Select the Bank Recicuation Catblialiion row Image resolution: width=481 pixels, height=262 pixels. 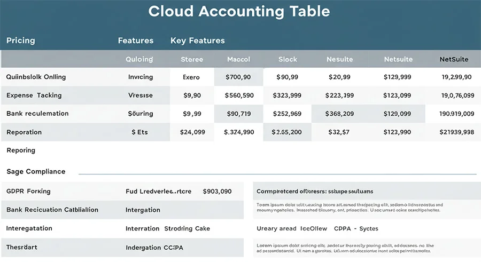click(x=122, y=210)
